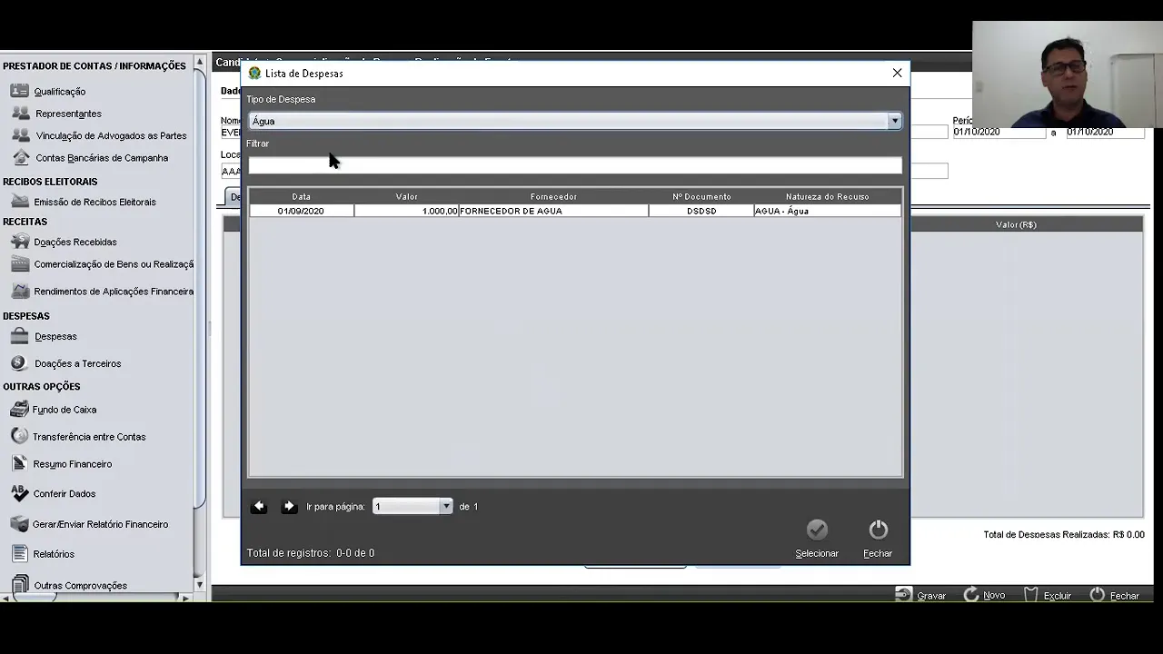
Task: Click Valor(R$) column header in background window
Action: [1016, 224]
